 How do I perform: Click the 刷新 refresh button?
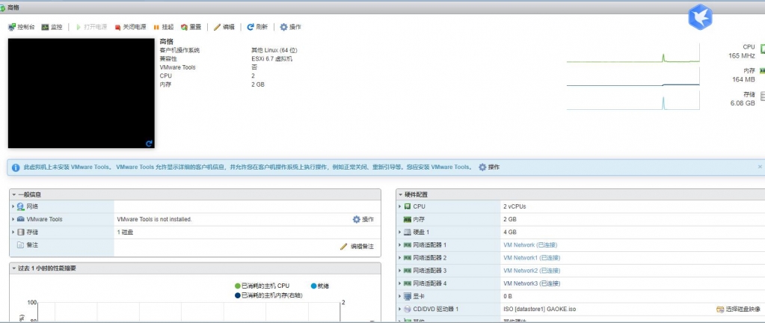(257, 28)
